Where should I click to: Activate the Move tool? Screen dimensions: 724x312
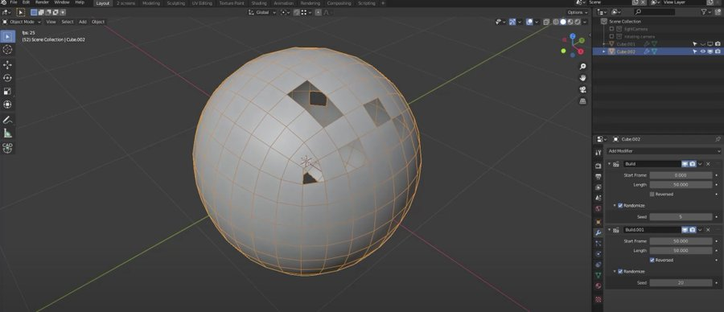pos(7,64)
